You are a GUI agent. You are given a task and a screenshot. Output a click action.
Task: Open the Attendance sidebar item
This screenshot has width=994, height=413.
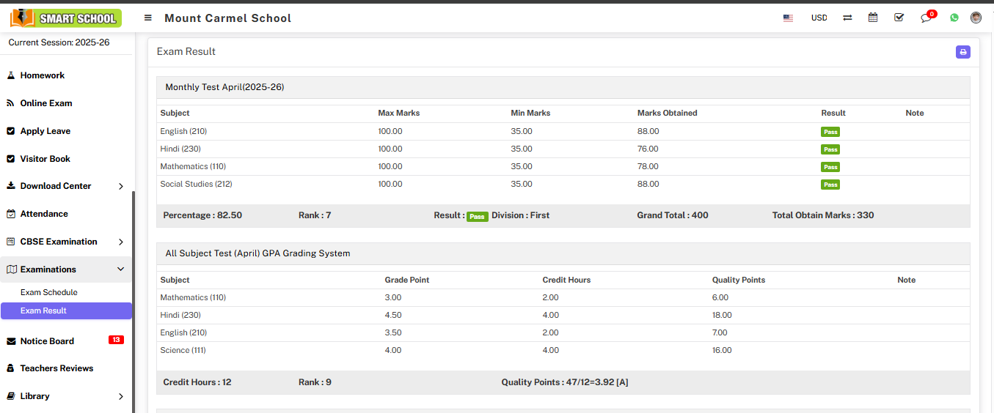pyautogui.click(x=44, y=214)
